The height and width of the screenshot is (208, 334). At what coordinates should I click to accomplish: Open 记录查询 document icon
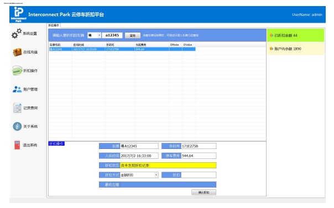(x=17, y=108)
